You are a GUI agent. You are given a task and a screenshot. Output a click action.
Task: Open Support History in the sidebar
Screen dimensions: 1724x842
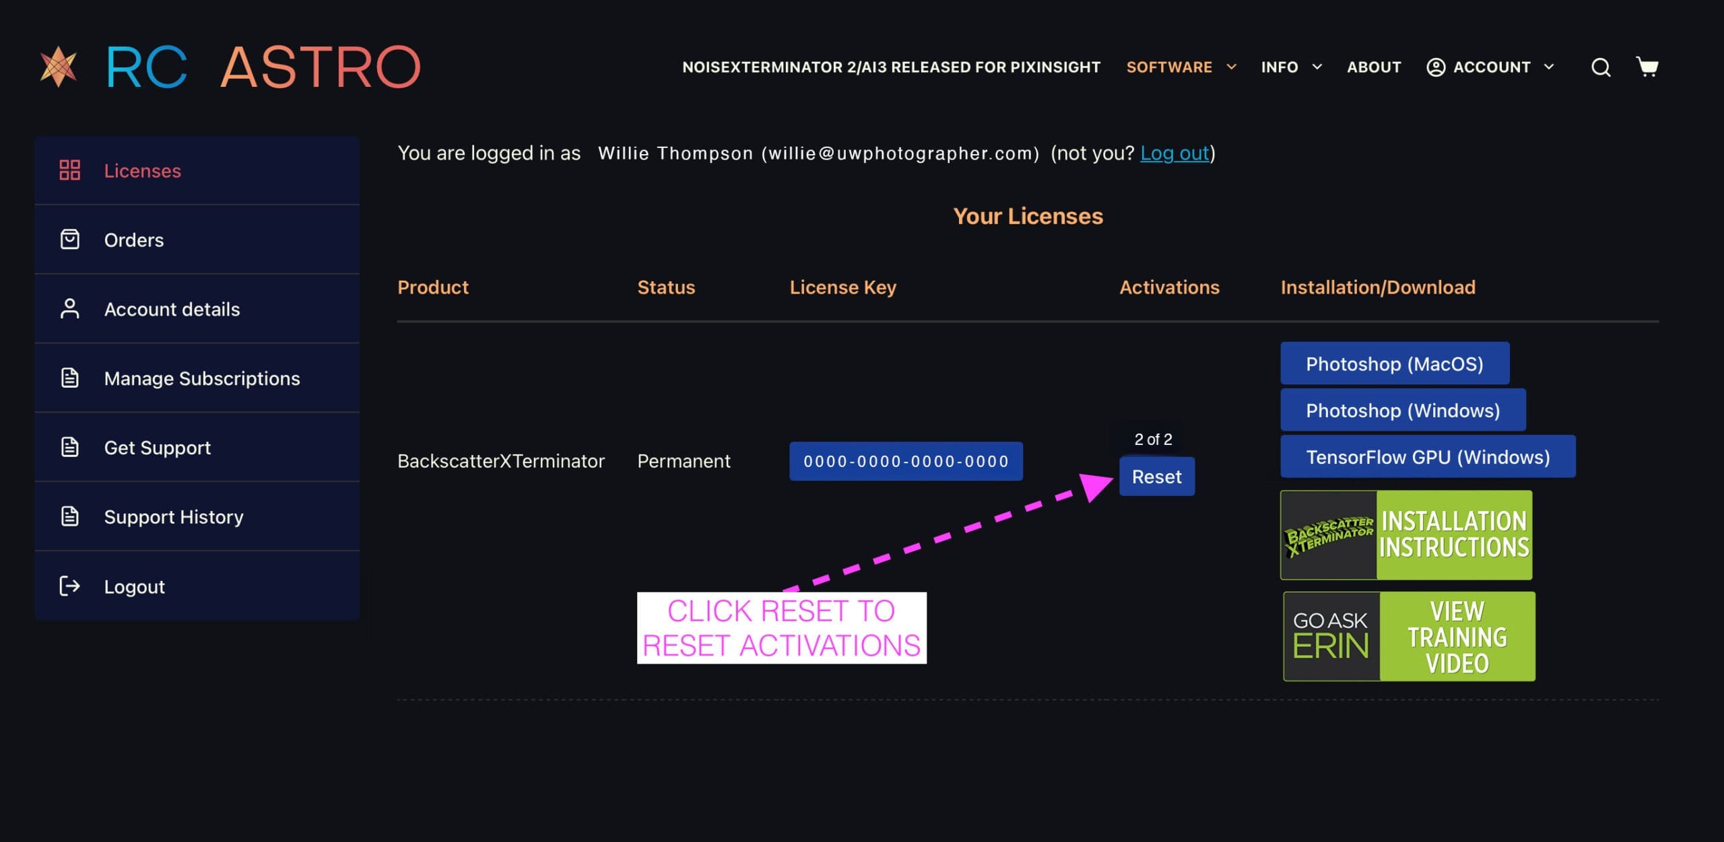click(x=197, y=517)
